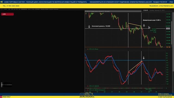Click the orange 135 740 last price label
174x98 pixels.
168,47
